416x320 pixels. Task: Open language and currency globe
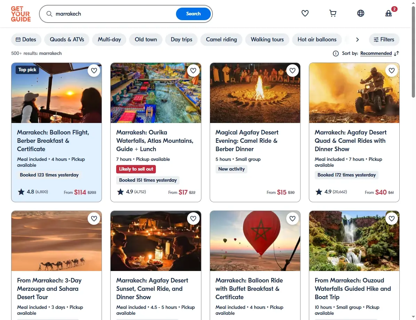361,13
